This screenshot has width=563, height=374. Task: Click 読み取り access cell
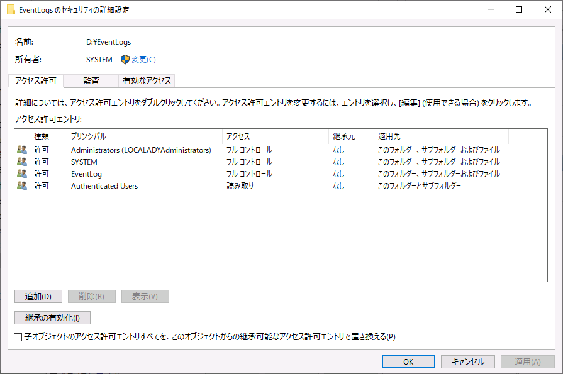tap(240, 185)
